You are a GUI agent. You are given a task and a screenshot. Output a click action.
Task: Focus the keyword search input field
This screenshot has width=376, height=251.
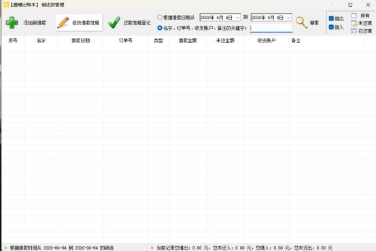tap(271, 28)
